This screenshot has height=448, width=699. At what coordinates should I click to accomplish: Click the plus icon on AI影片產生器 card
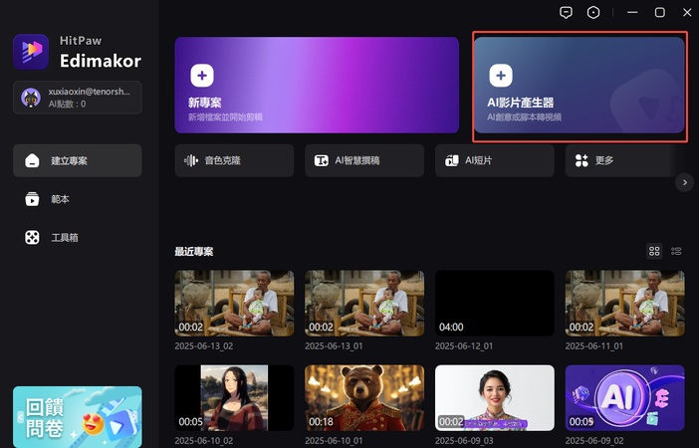point(501,76)
